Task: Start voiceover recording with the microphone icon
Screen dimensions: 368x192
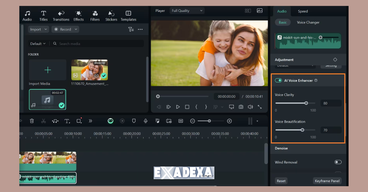Action: click(x=145, y=121)
